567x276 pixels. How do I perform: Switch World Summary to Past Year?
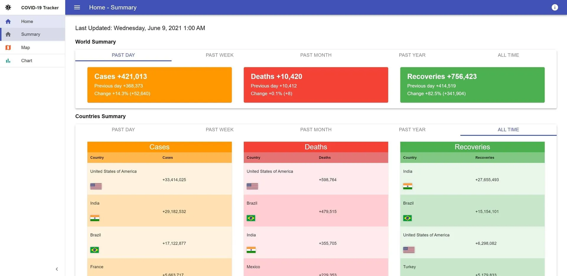tap(412, 55)
